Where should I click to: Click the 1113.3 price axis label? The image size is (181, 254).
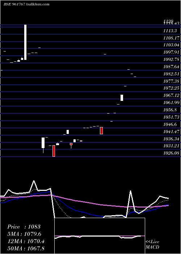170,31
